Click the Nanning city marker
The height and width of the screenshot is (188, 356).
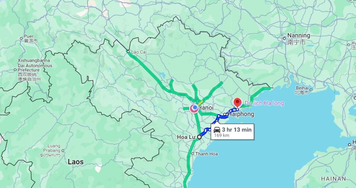pyautogui.click(x=284, y=38)
